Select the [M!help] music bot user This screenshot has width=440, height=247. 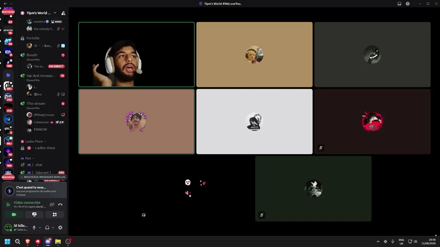coord(46,115)
